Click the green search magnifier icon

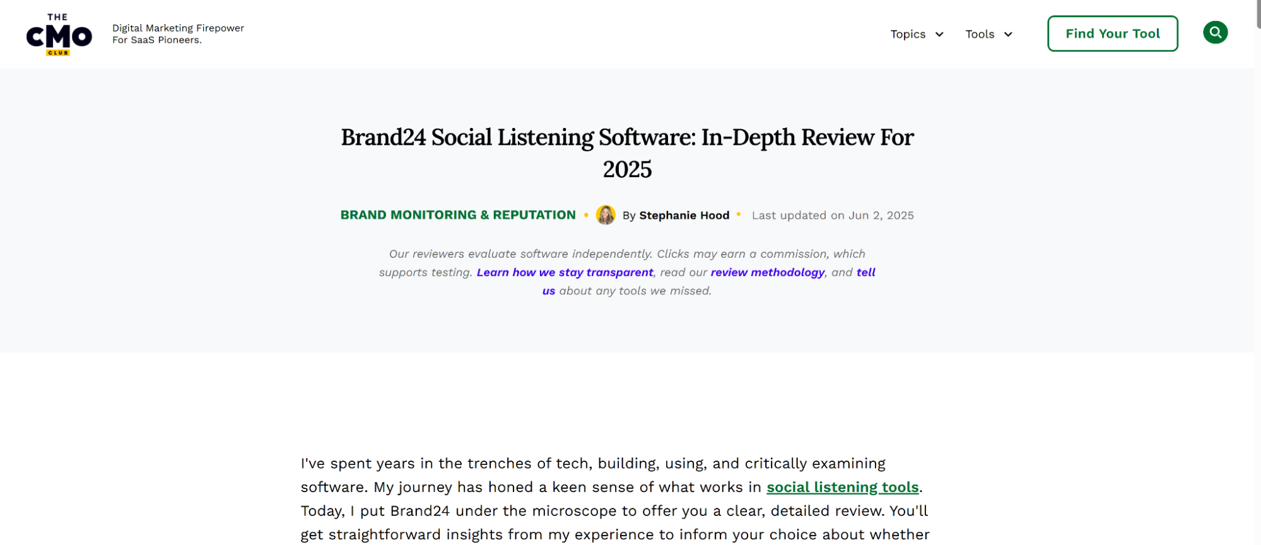tap(1215, 32)
